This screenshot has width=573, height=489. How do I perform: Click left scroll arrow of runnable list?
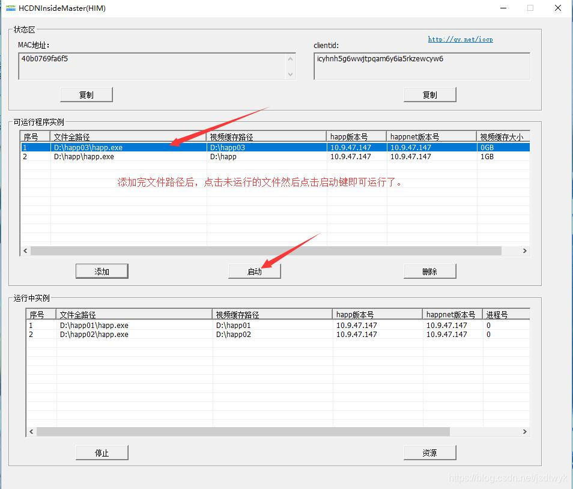pyautogui.click(x=25, y=251)
